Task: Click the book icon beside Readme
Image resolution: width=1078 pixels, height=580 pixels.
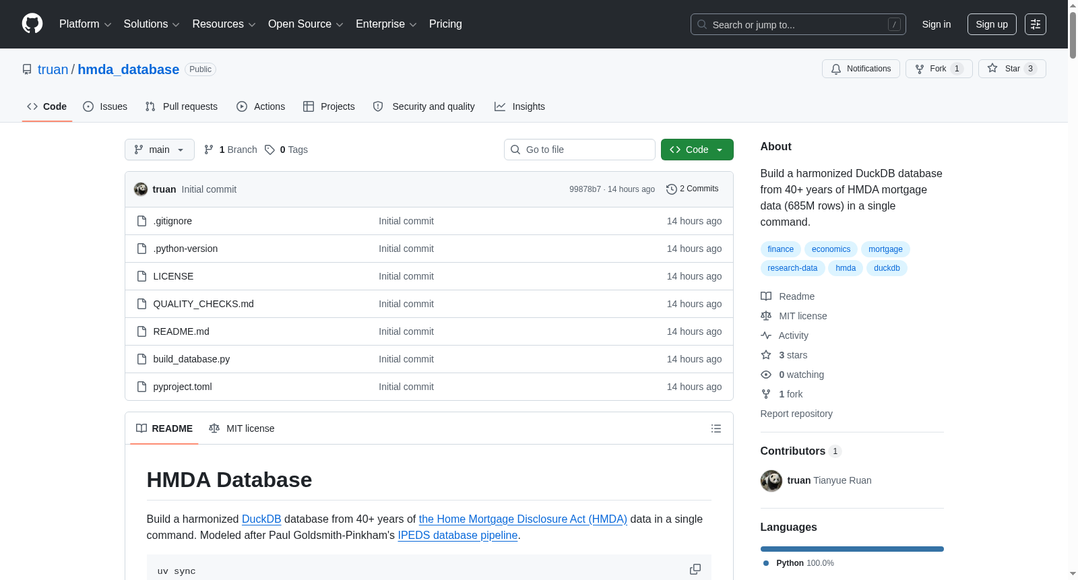Action: pyautogui.click(x=766, y=296)
